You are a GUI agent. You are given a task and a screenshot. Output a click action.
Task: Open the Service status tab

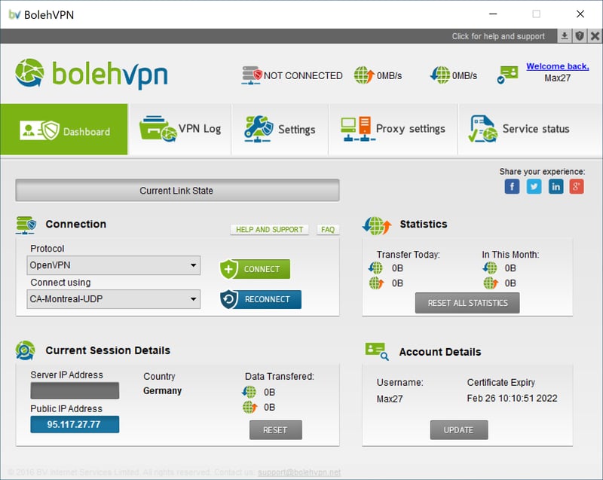click(530, 130)
